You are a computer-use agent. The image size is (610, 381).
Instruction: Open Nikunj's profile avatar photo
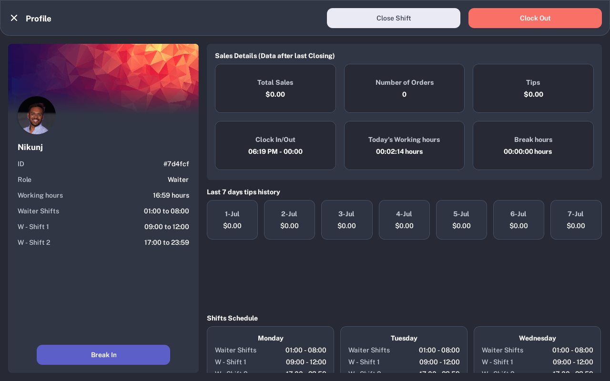tap(37, 115)
